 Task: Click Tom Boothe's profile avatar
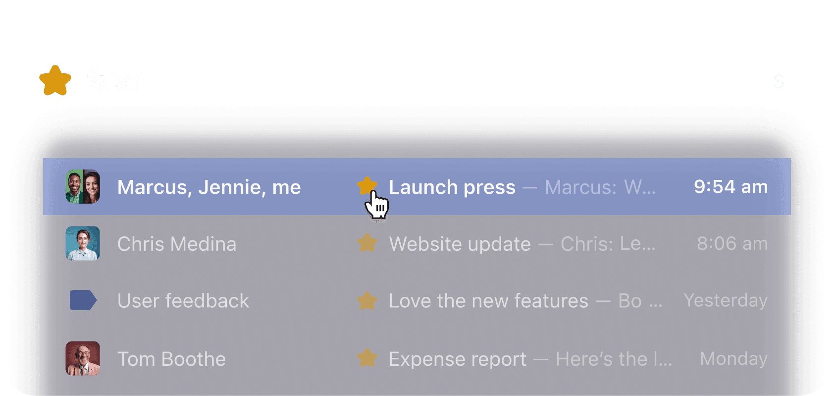83,358
